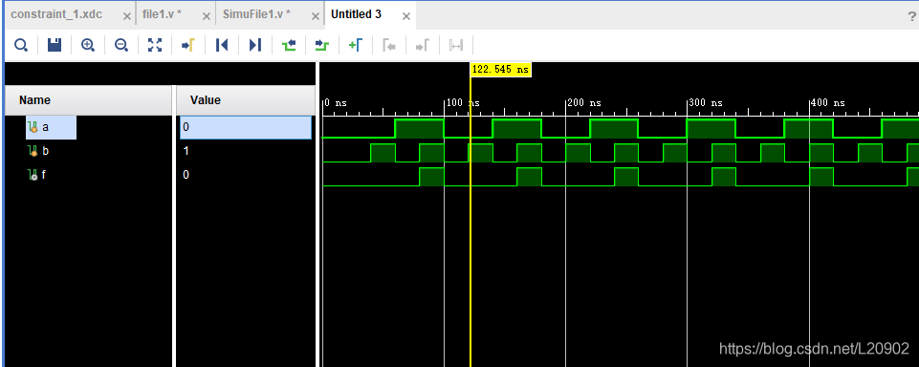Save waveform configuration with floppy icon
The height and width of the screenshot is (367, 919).
[x=55, y=45]
